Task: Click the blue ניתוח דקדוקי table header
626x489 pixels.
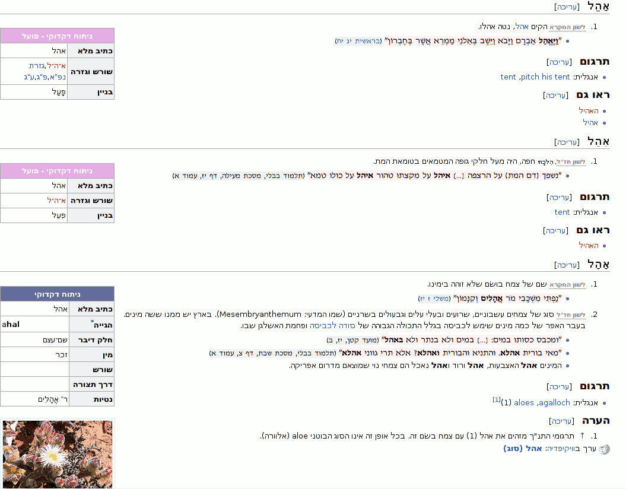Action: [x=58, y=294]
